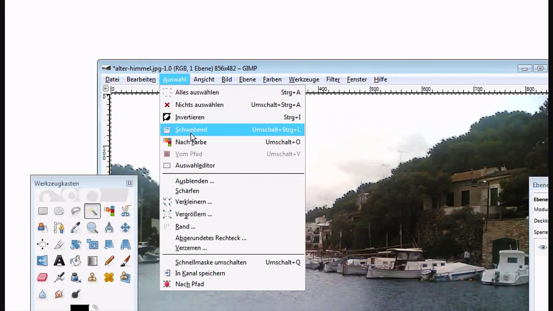Open the Filter menu
The width and height of the screenshot is (553, 311).
[x=333, y=79]
